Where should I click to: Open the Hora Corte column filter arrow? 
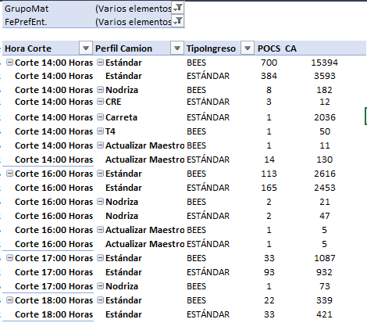(86, 48)
